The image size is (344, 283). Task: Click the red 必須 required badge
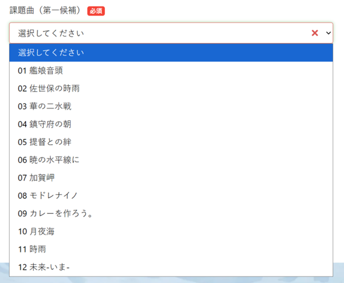(x=96, y=11)
